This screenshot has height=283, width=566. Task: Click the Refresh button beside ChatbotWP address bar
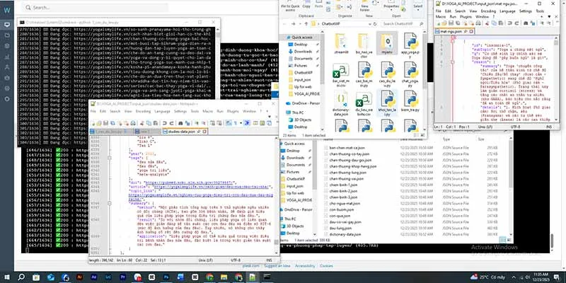click(376, 24)
